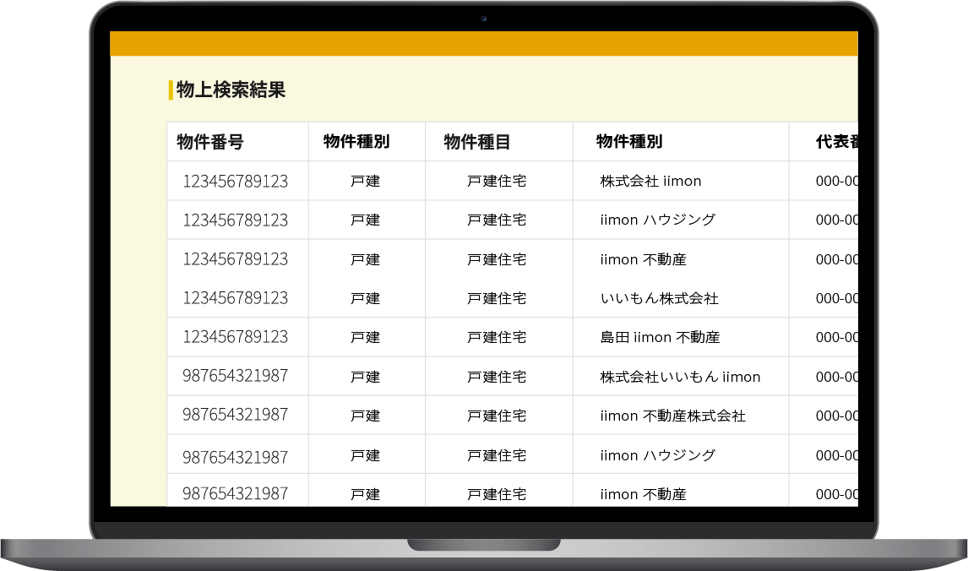Viewport: 968px width, 571px height.
Task: Click 戸建住宅 in the 島田 iimon 不動産 row
Action: pyautogui.click(x=497, y=337)
